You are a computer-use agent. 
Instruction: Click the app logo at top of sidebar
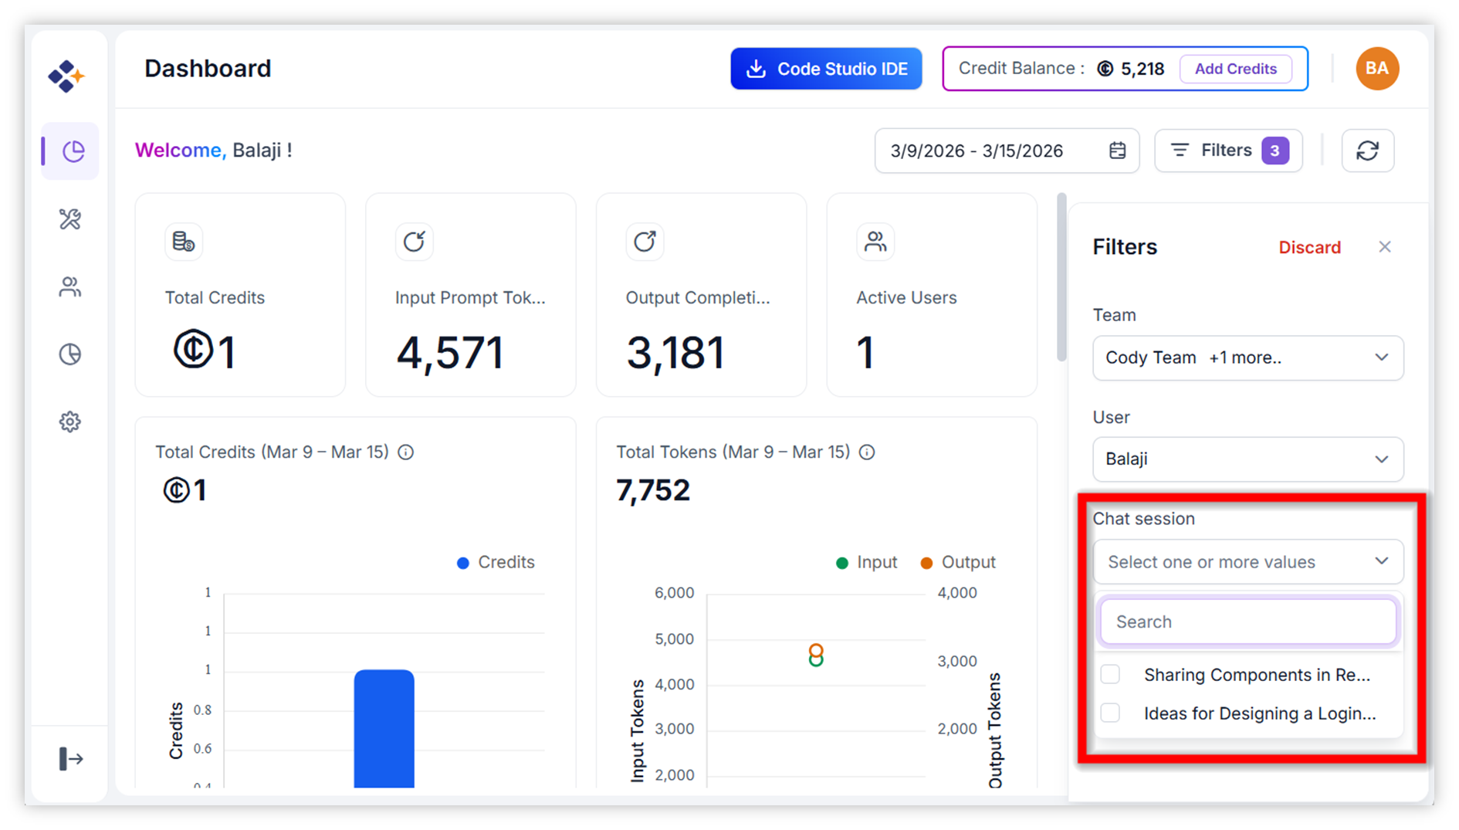pyautogui.click(x=66, y=75)
